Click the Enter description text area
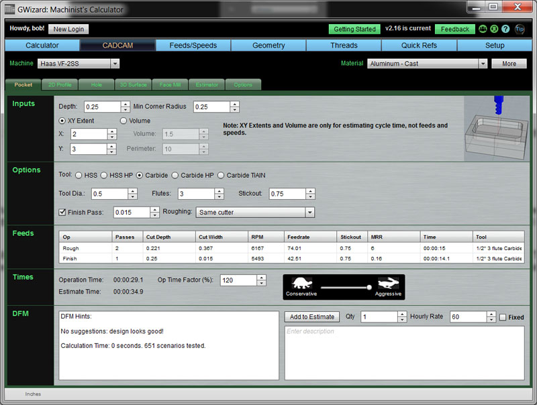Image resolution: width=537 pixels, height=405 pixels. point(405,353)
